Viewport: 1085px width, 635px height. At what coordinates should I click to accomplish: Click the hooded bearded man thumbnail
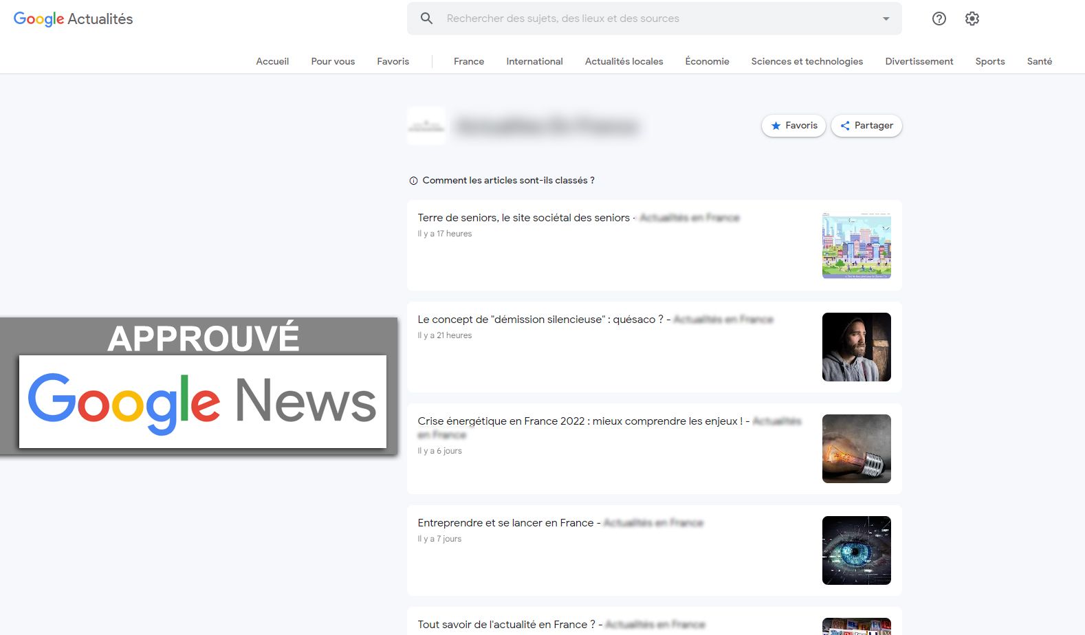pyautogui.click(x=857, y=347)
